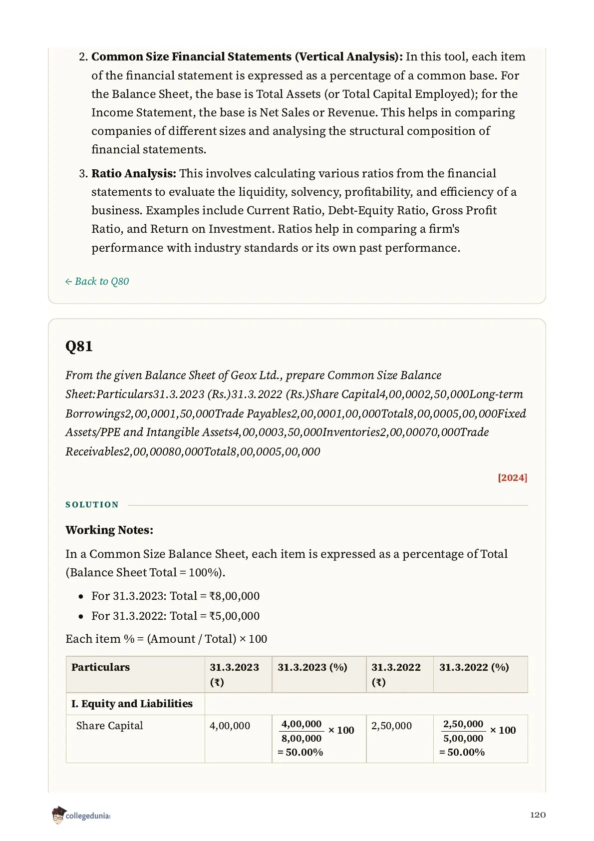Click page number 120
This screenshot has width=594, height=841.
(538, 815)
